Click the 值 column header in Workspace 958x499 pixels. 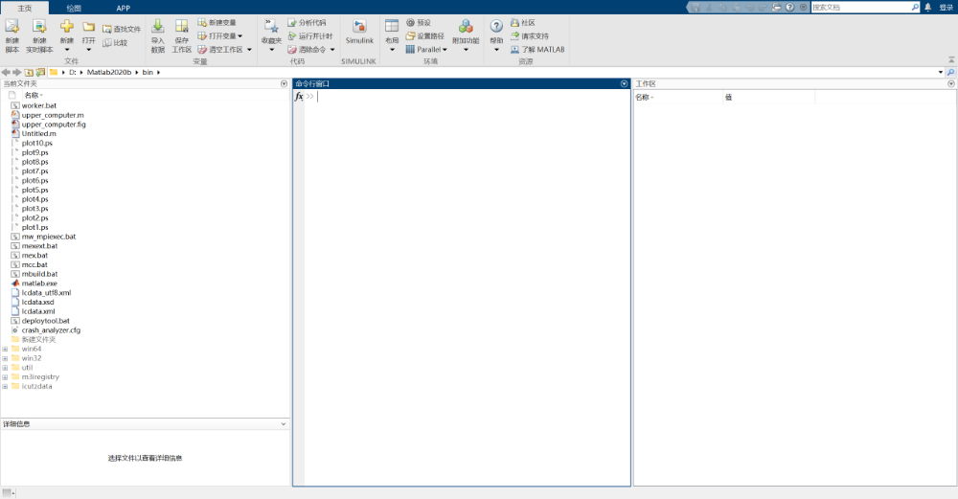728,97
